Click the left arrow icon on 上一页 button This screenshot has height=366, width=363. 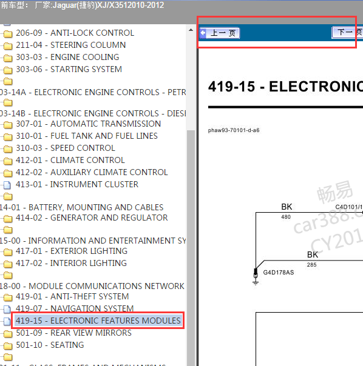(x=203, y=33)
